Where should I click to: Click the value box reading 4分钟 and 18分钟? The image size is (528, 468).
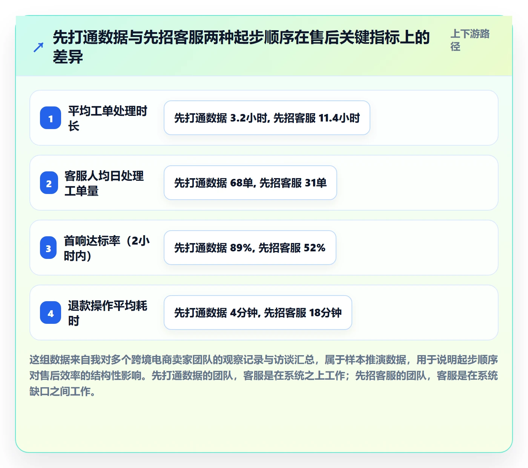[x=258, y=313]
